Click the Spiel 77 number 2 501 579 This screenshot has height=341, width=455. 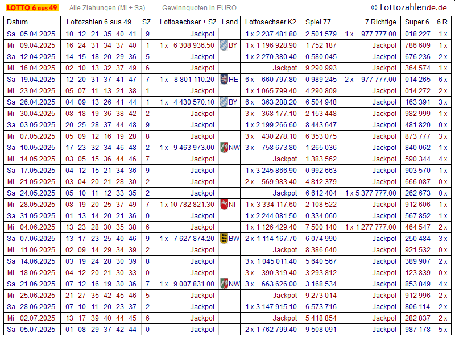coord(321,34)
